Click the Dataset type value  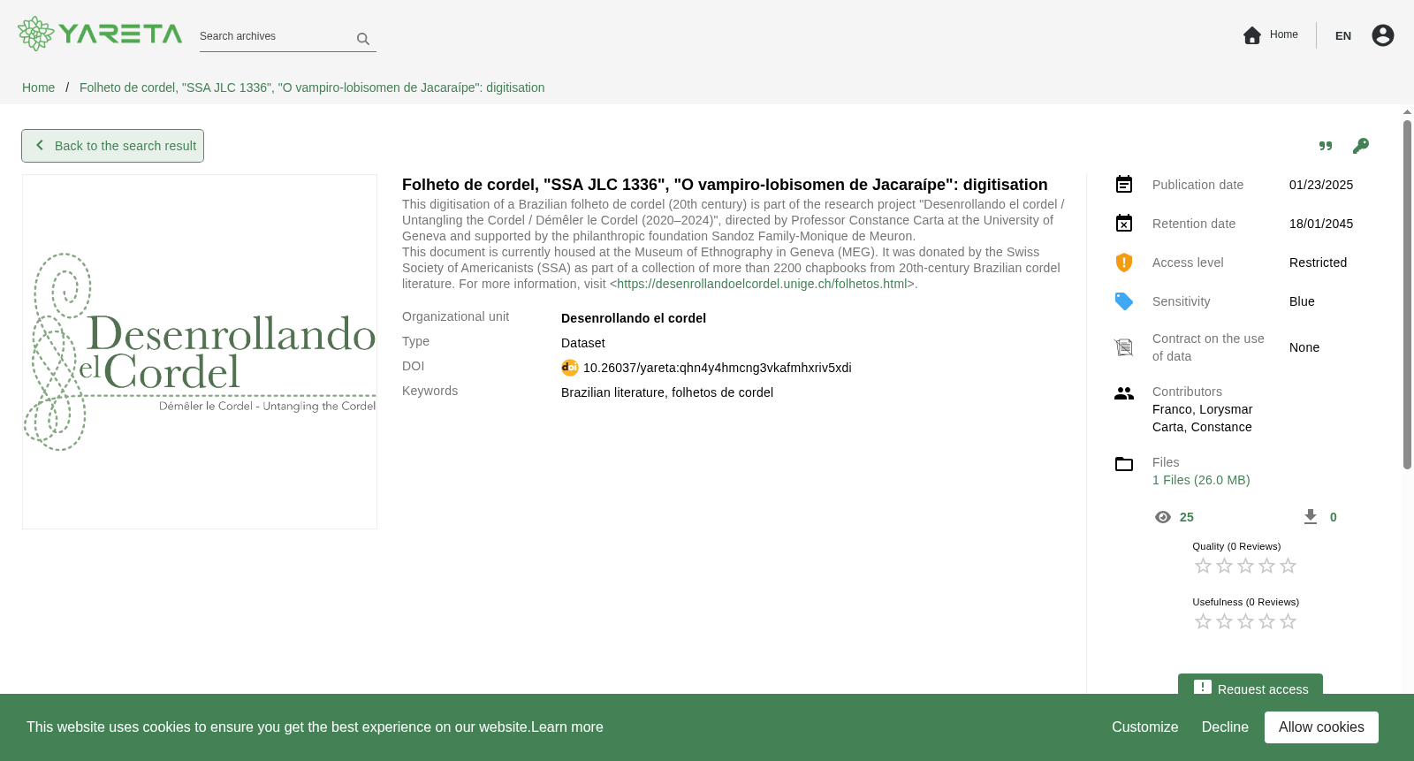pyautogui.click(x=583, y=343)
